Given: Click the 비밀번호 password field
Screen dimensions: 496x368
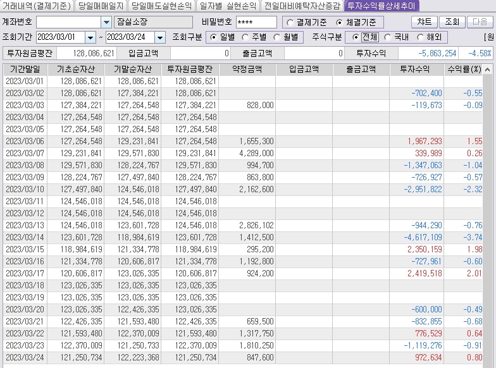Looking at the screenshot, I should click(256, 22).
